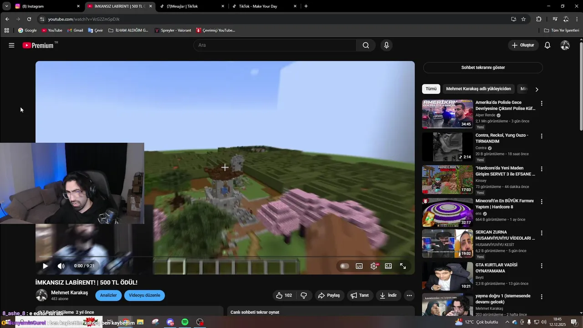Open the taskbar clock showing 18:45

(x=557, y=322)
